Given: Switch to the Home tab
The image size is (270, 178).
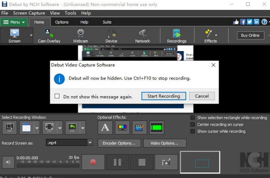Looking at the screenshot, I should coord(39,22).
